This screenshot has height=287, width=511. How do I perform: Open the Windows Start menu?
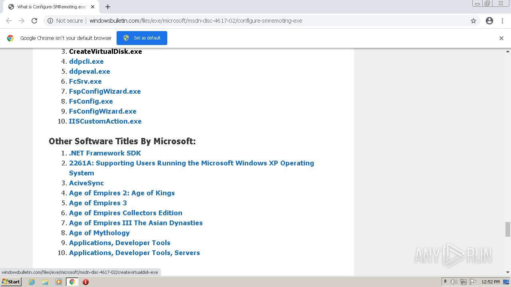tap(11, 282)
